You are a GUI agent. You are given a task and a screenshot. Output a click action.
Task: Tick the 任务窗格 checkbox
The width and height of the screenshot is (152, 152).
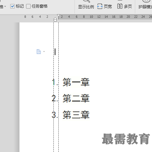coord(28,6)
